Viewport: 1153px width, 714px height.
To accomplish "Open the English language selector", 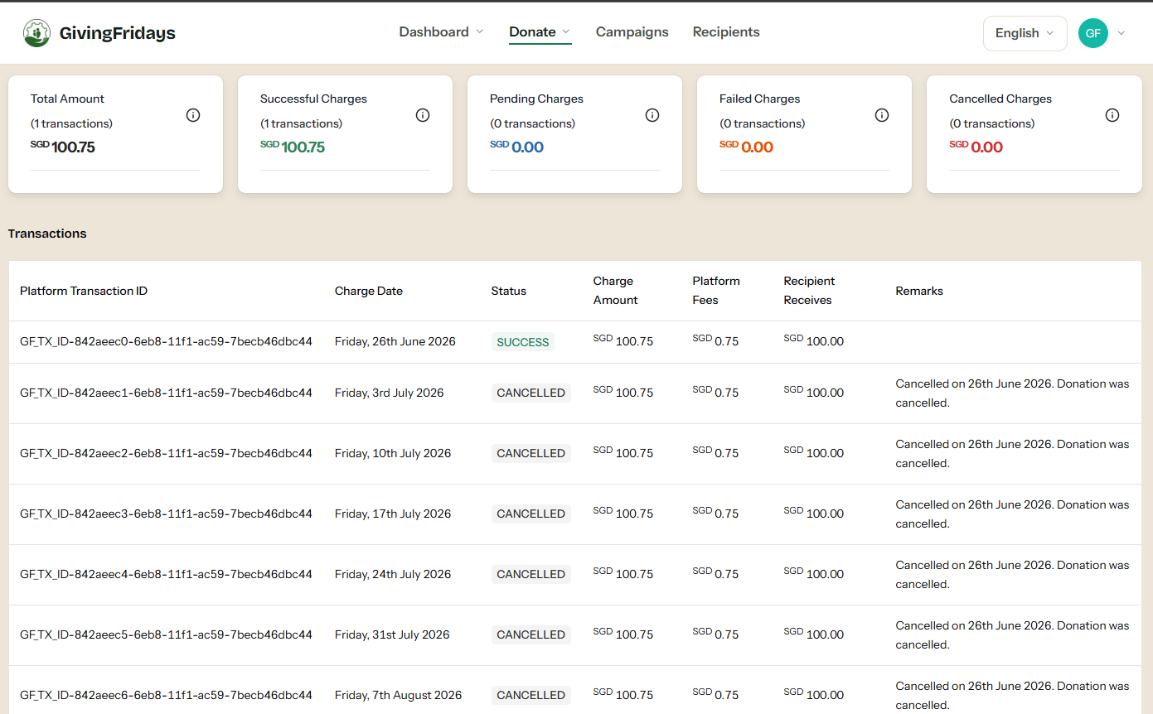I will [1025, 33].
